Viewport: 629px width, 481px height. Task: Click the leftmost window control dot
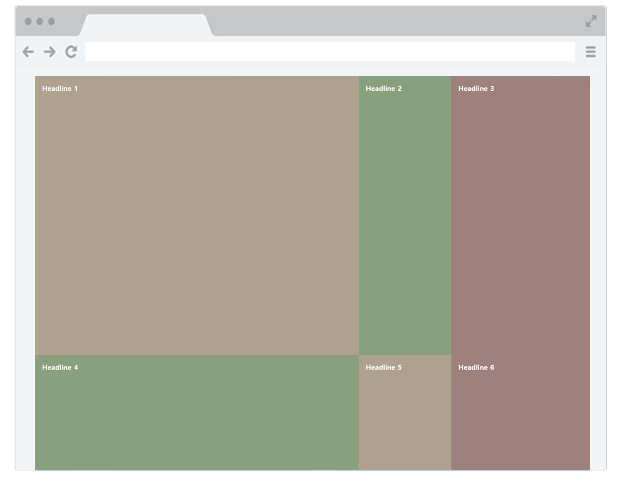pos(28,21)
